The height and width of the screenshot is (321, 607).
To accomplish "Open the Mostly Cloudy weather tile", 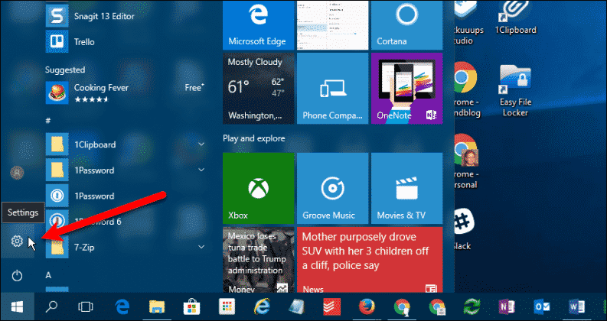I will point(258,89).
